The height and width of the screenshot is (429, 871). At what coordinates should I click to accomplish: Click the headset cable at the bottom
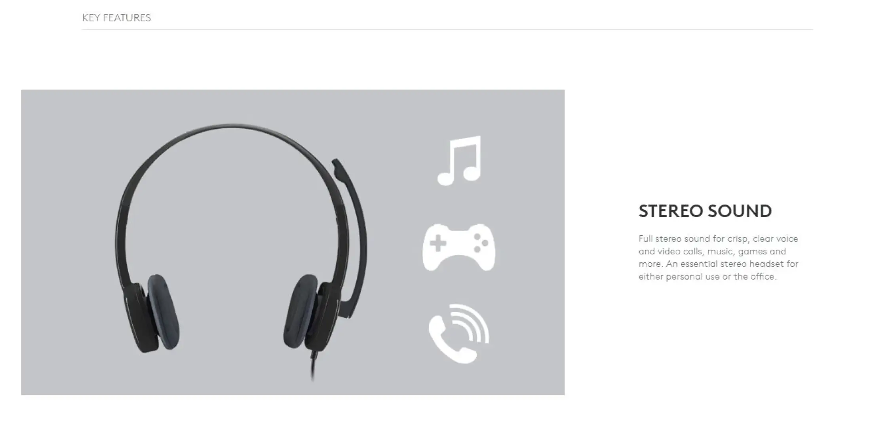313,365
